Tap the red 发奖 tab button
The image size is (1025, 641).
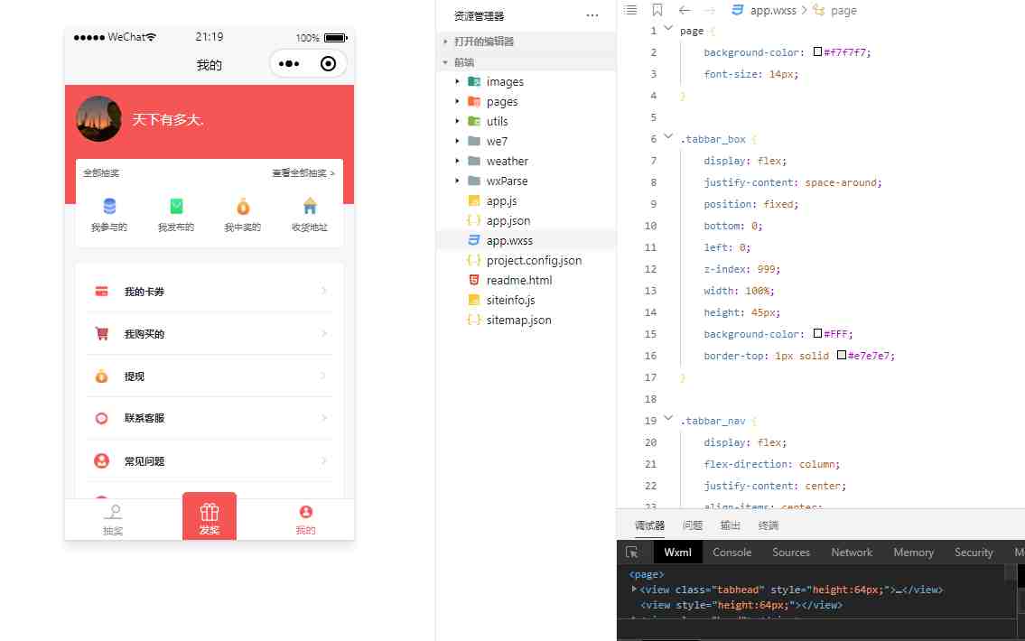[210, 516]
